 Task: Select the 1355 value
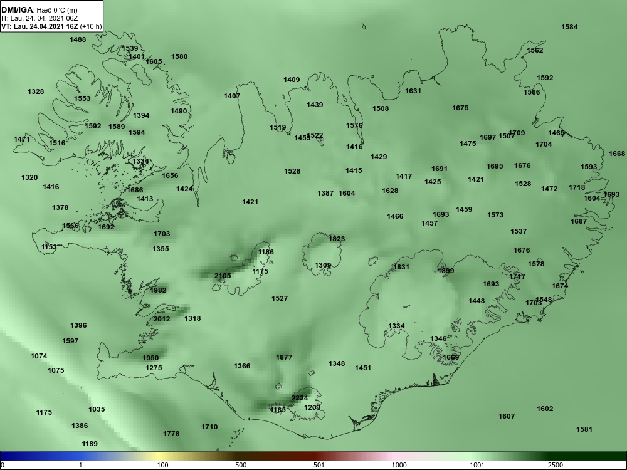pos(161,249)
